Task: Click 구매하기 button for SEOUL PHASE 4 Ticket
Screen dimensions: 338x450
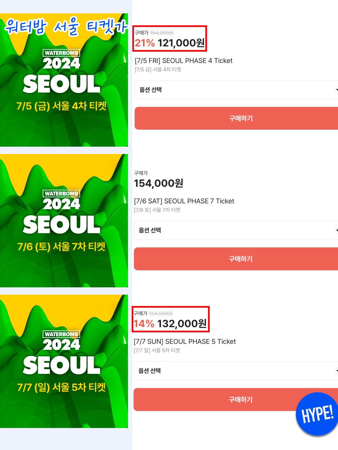Action: 236,118
